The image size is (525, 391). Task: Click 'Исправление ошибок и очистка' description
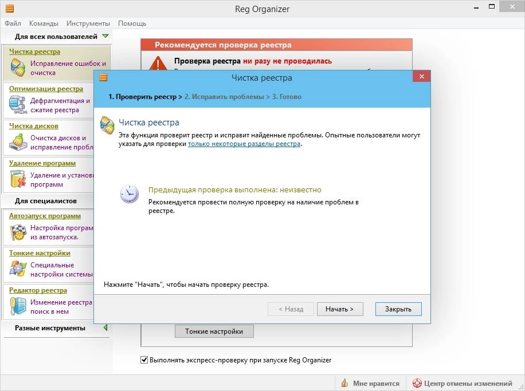pos(68,68)
